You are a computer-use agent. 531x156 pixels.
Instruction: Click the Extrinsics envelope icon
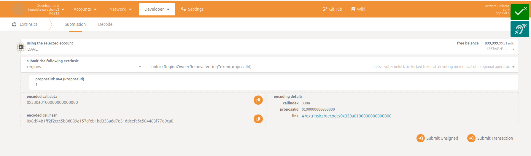pos(14,24)
